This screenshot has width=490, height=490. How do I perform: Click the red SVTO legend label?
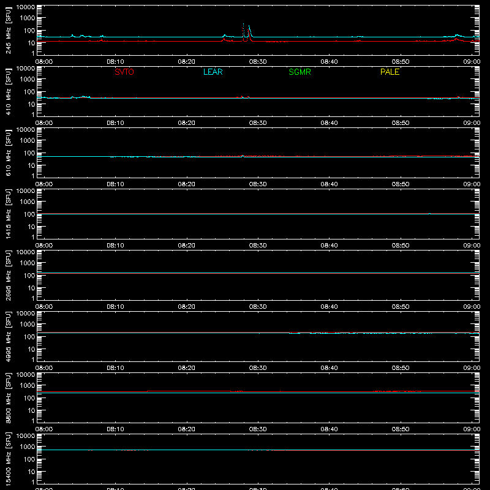click(x=124, y=72)
